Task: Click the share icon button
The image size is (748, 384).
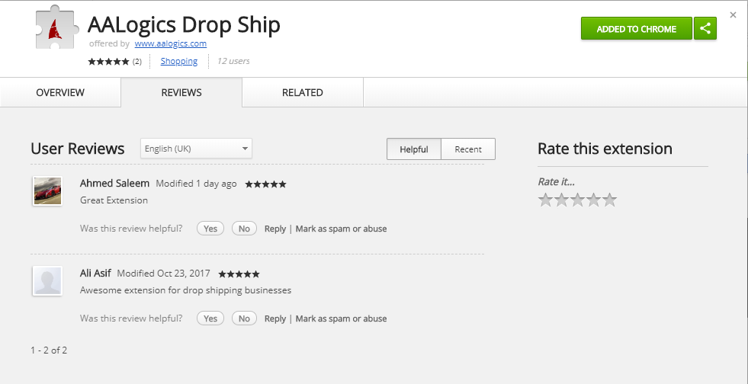Action: [705, 29]
